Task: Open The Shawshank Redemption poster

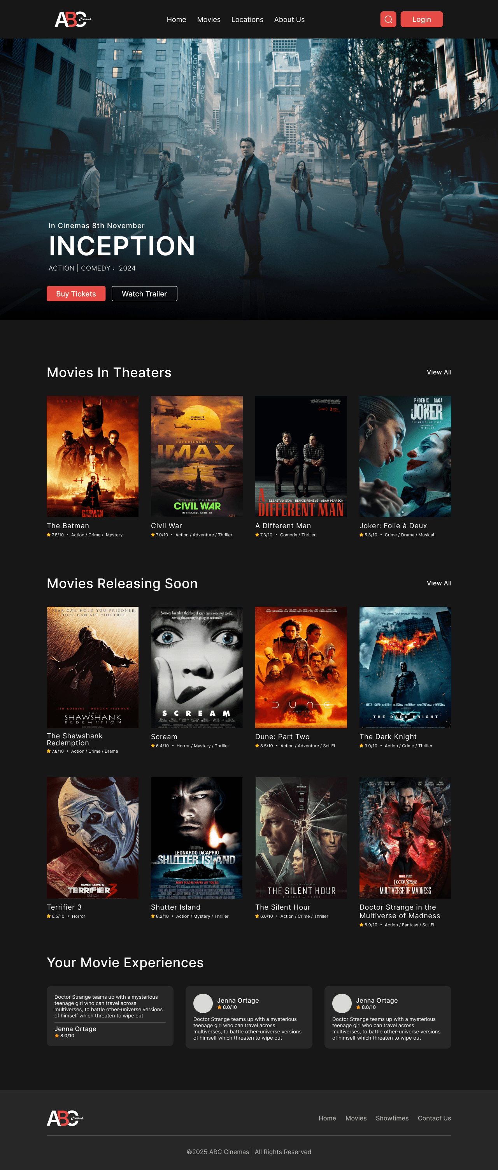Action: point(93,668)
